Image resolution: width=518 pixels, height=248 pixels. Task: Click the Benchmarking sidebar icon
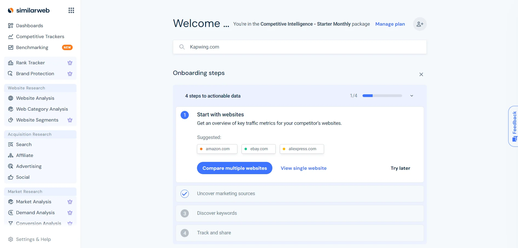coord(11,47)
